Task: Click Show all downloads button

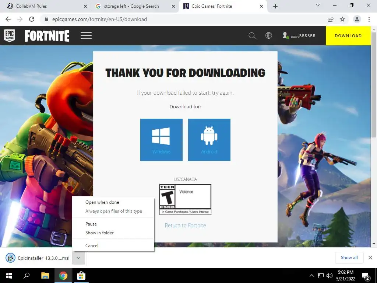Action: point(349,258)
